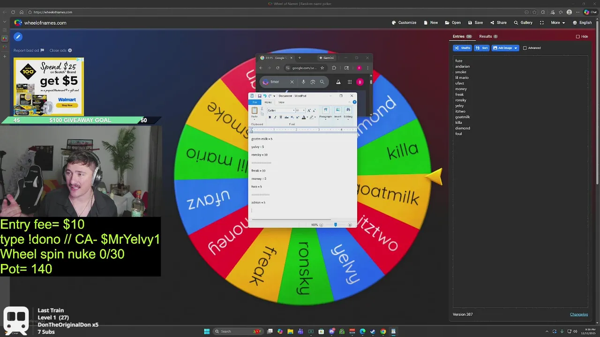The width and height of the screenshot is (600, 337).
Task: Open Steam from taskbar
Action: coord(373,331)
